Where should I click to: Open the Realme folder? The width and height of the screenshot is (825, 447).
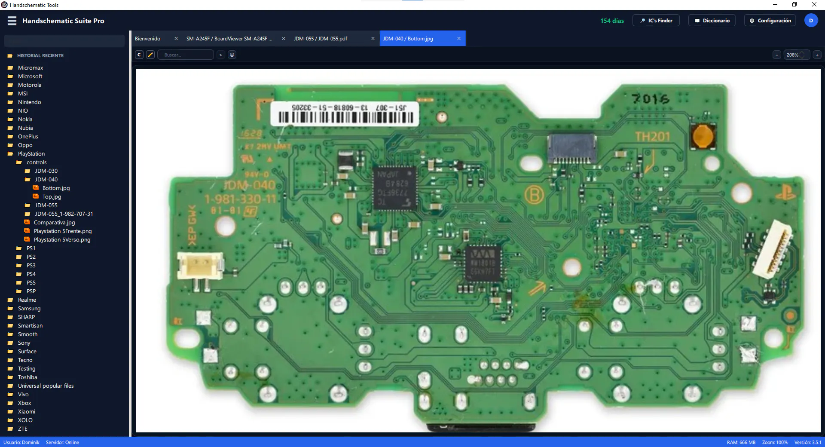click(27, 300)
